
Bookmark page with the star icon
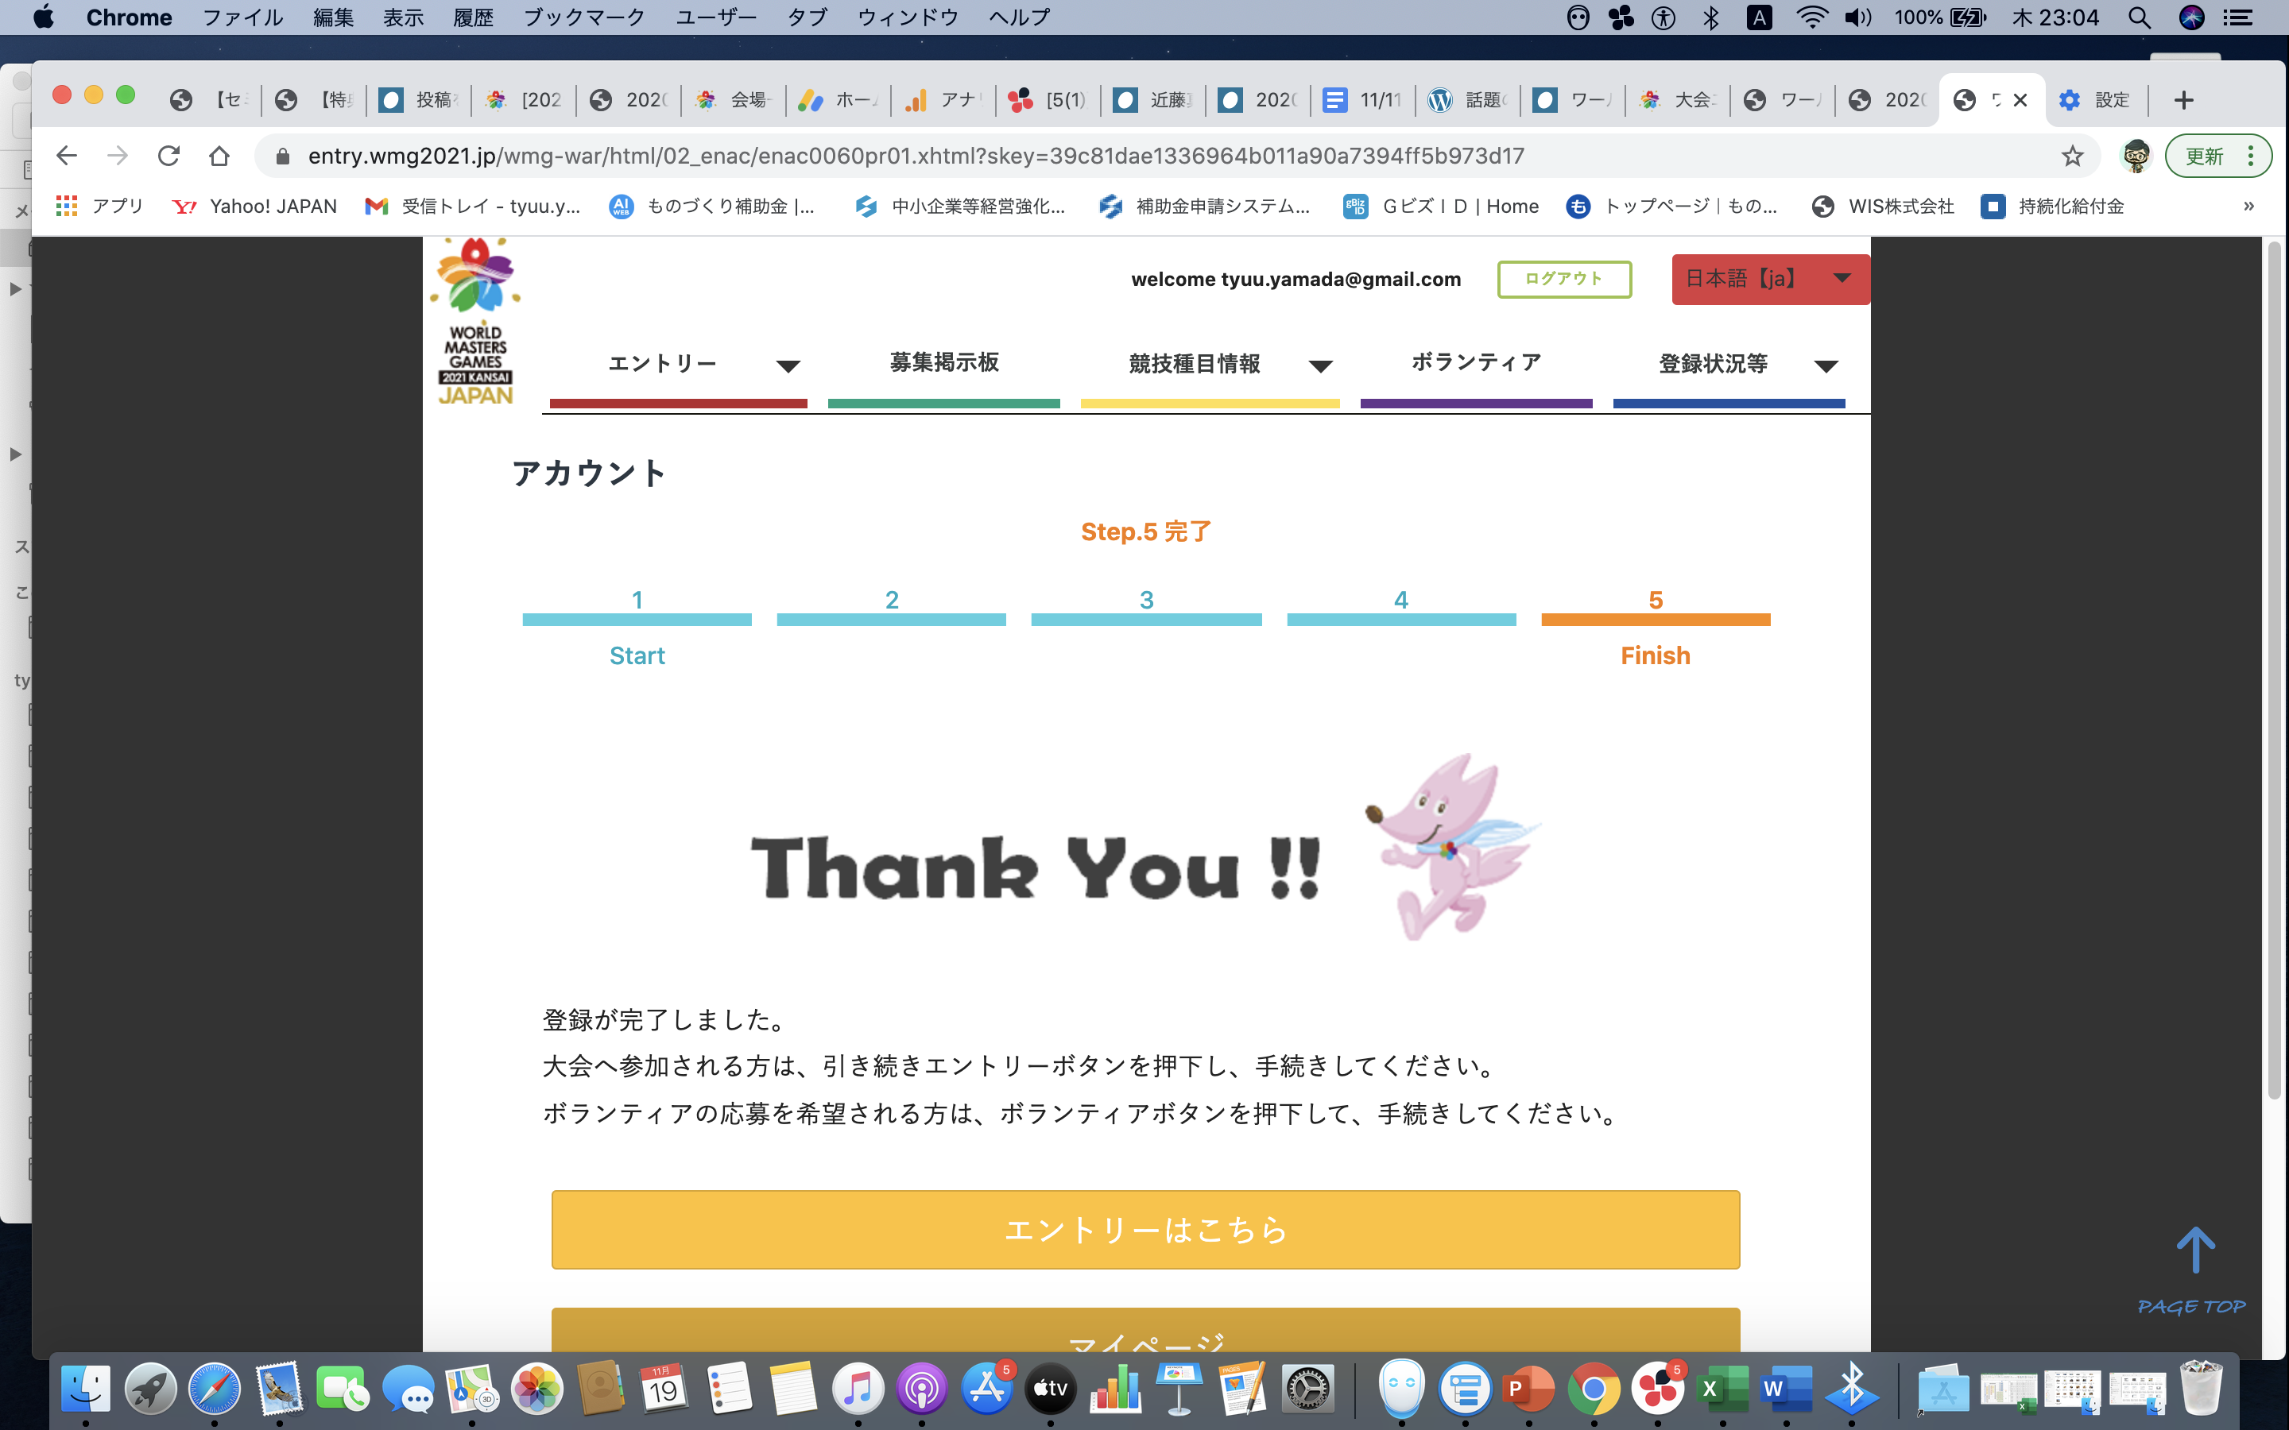point(2072,156)
